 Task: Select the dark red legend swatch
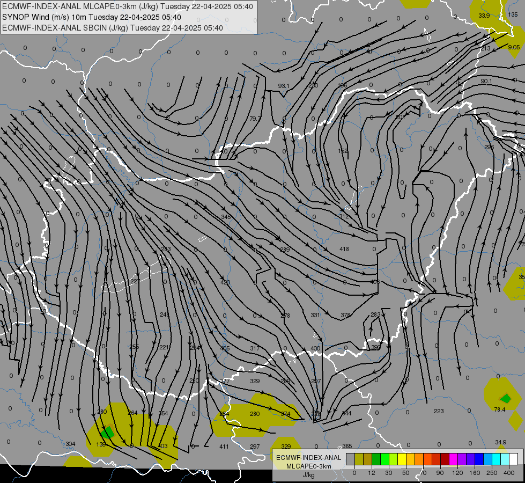[445, 459]
